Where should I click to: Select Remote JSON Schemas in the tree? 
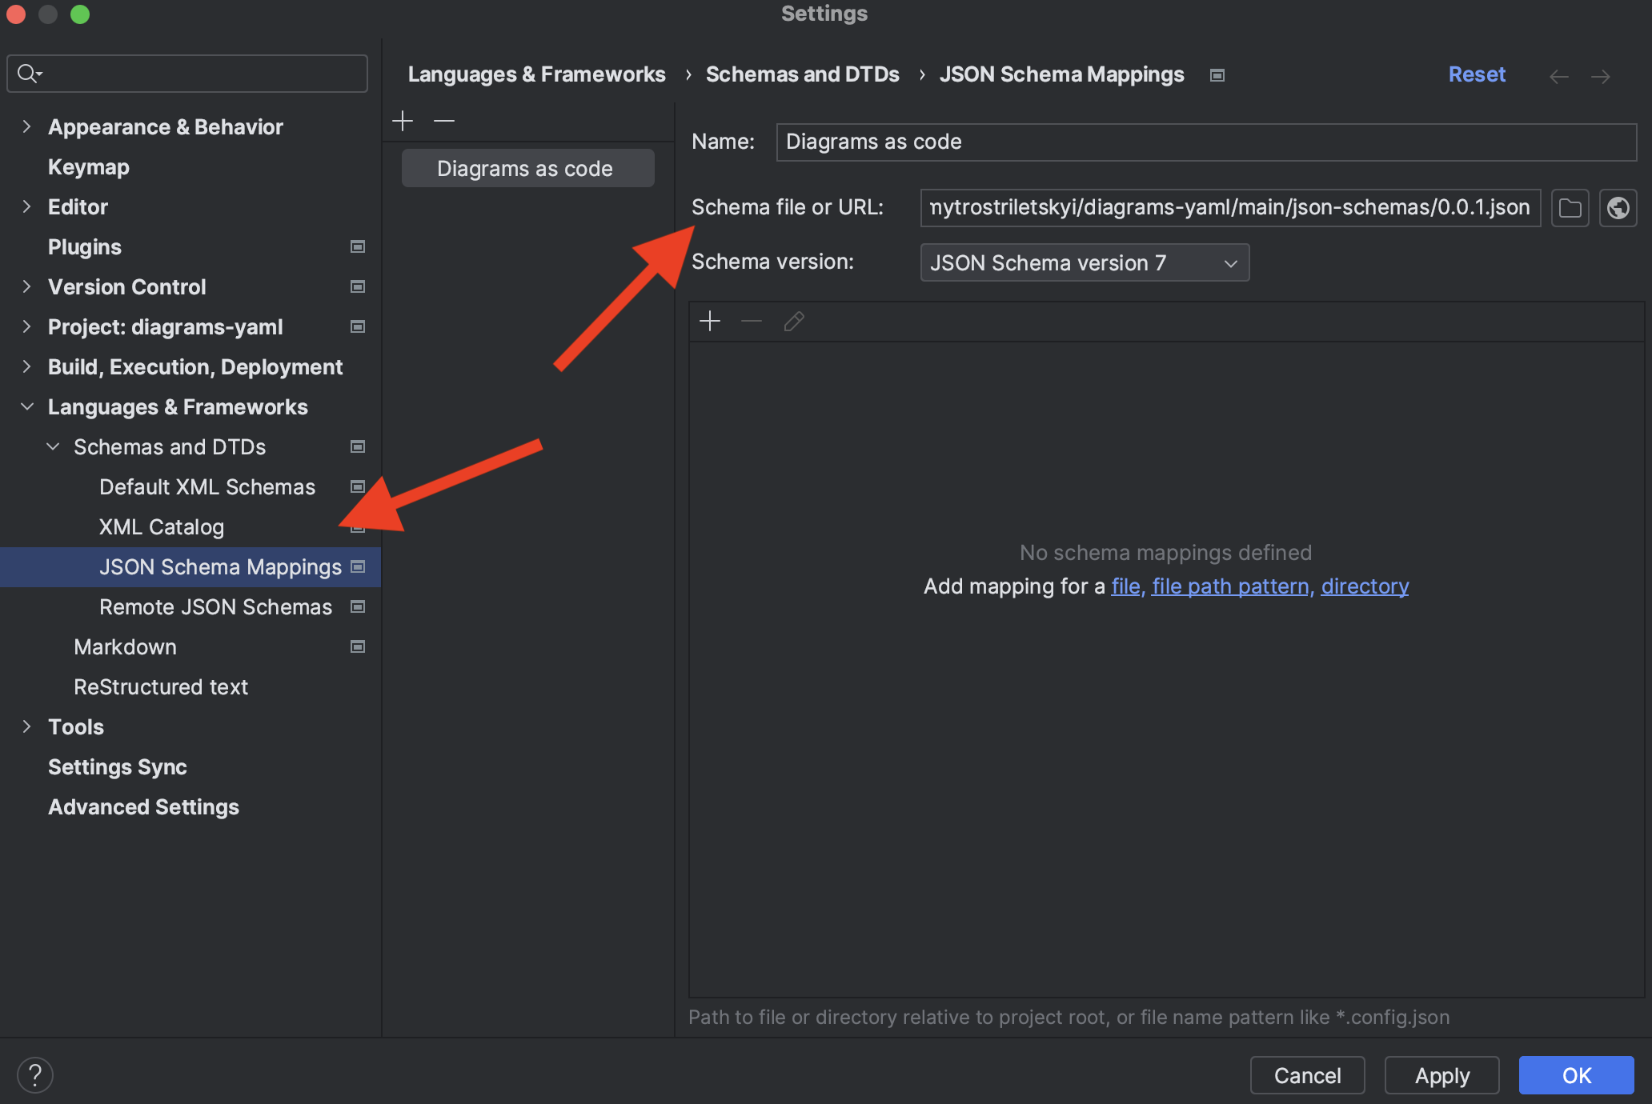215,607
